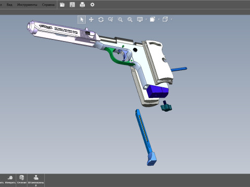250x187 pixels.
Task: Expand the view orientation cube dropdown arrow
Action: pos(171,19)
